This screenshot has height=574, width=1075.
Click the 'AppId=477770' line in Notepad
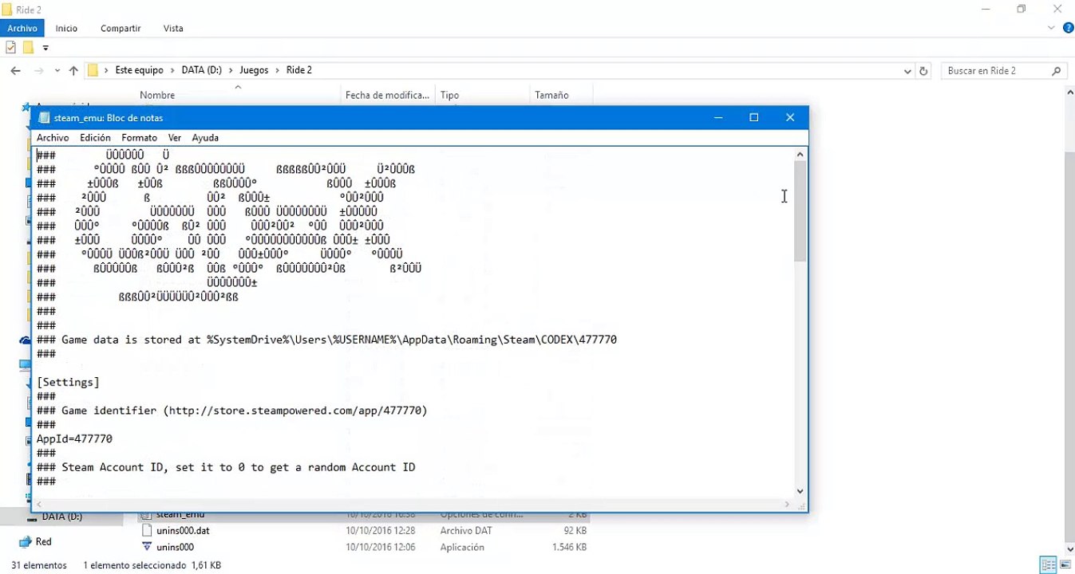(x=74, y=439)
